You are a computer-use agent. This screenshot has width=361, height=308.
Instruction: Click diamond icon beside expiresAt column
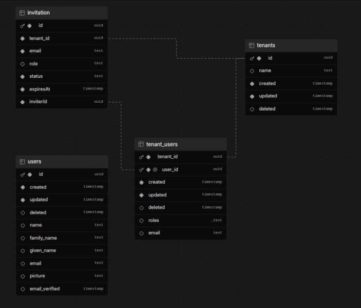click(22, 89)
